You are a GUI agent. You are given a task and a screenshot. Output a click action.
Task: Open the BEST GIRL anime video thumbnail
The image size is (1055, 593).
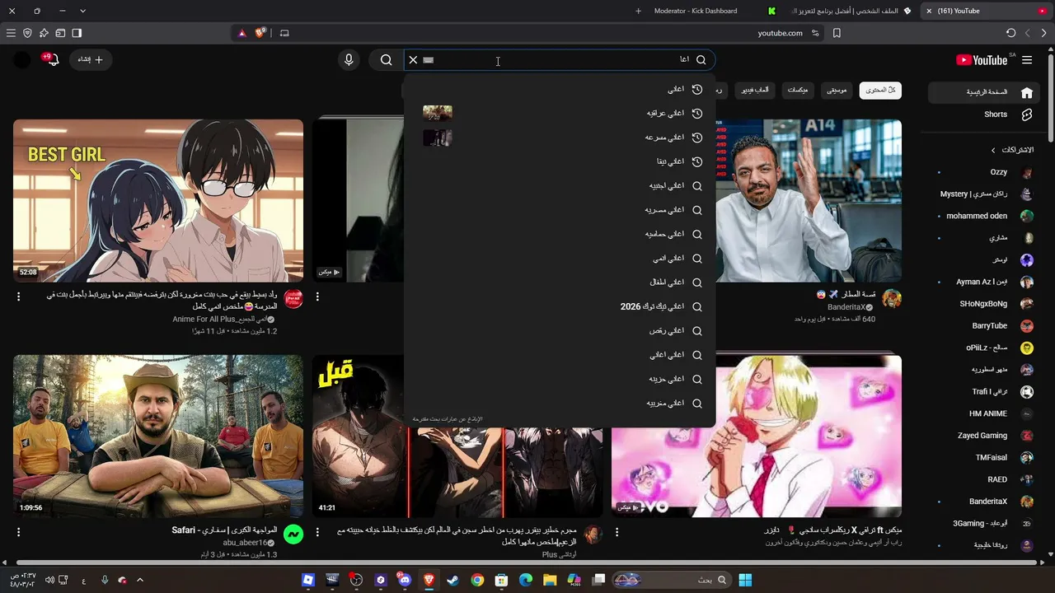click(x=158, y=201)
